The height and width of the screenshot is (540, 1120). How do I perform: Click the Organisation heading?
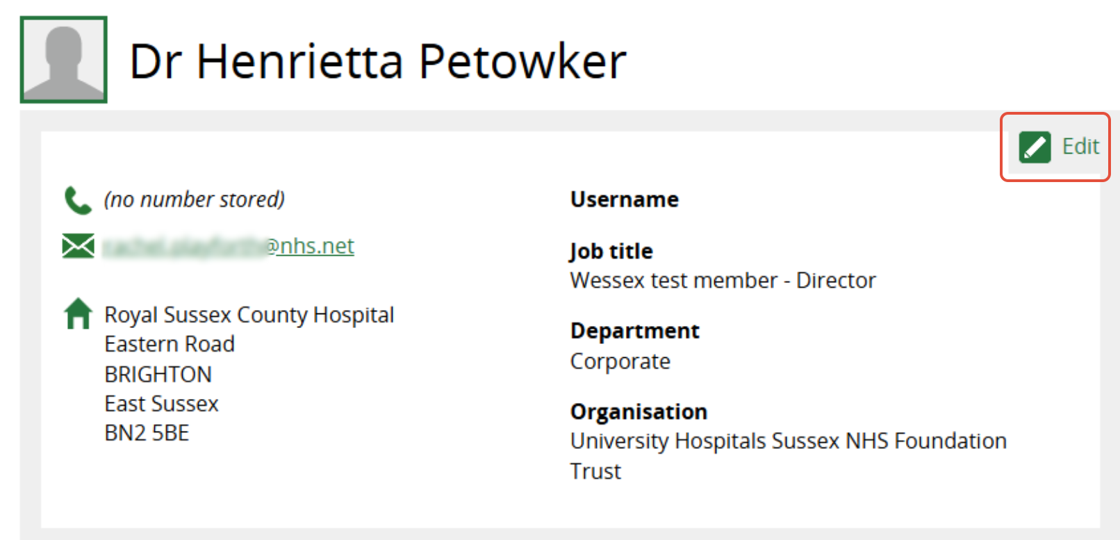pyautogui.click(x=639, y=411)
